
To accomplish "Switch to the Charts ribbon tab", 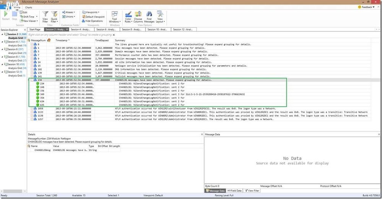I will (x=29, y=7).
